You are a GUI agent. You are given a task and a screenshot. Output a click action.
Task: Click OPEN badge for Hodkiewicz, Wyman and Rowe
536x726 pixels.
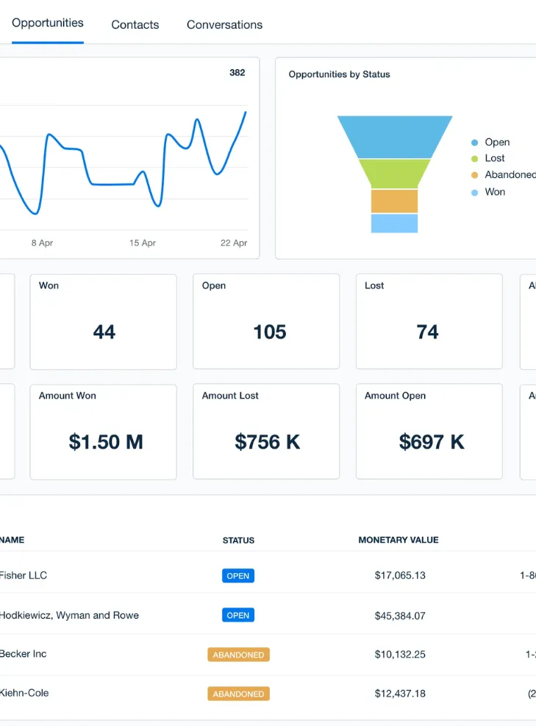pos(238,615)
